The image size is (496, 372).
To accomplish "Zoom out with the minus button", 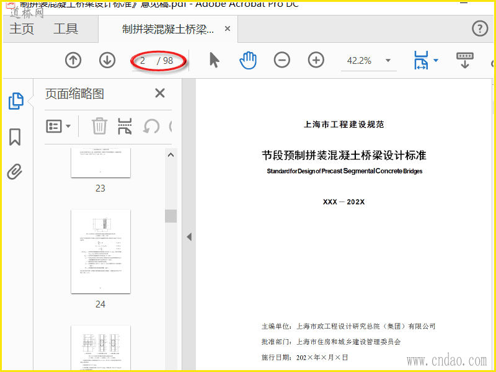I will pyautogui.click(x=282, y=60).
